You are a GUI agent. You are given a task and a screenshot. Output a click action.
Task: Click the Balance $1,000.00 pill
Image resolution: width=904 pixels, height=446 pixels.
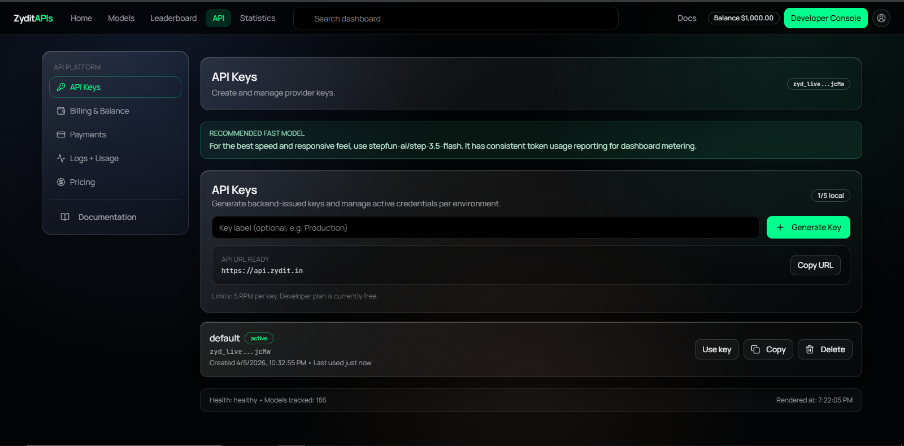point(744,18)
